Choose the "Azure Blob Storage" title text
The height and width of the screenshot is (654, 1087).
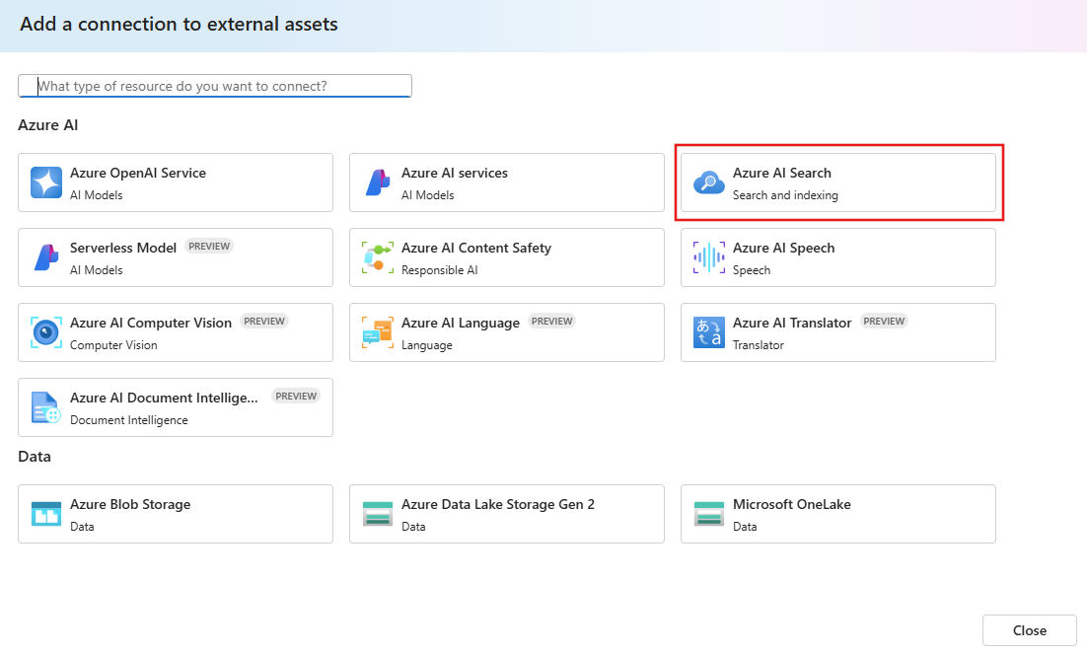(x=130, y=504)
